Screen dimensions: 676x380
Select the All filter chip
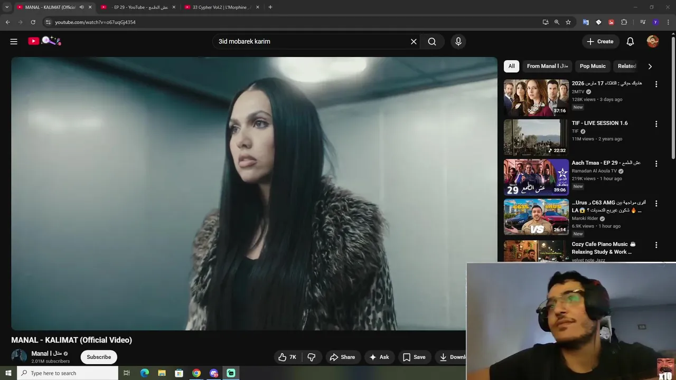coord(511,66)
